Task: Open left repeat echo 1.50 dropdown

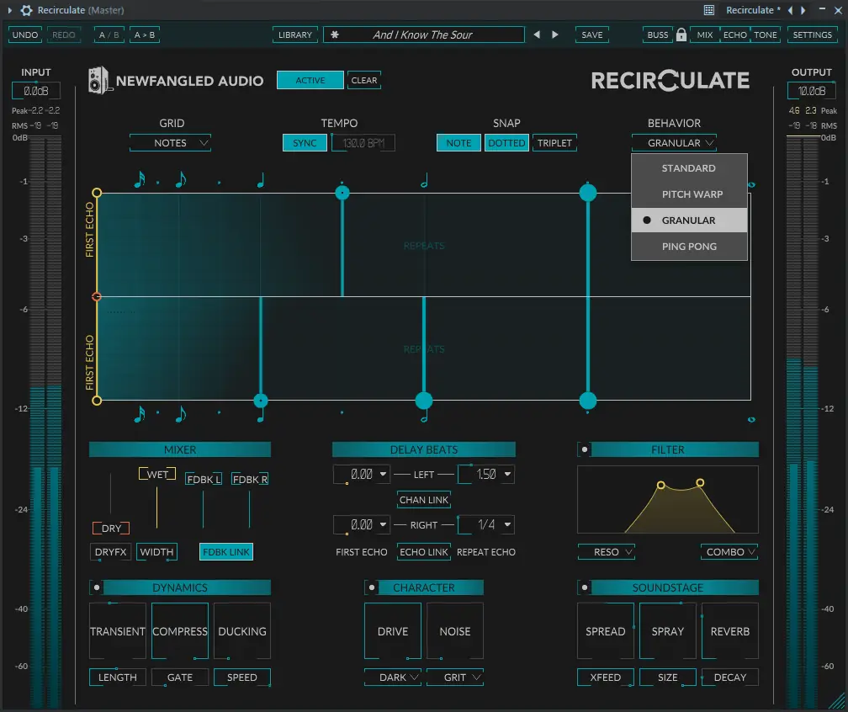Action: (507, 475)
